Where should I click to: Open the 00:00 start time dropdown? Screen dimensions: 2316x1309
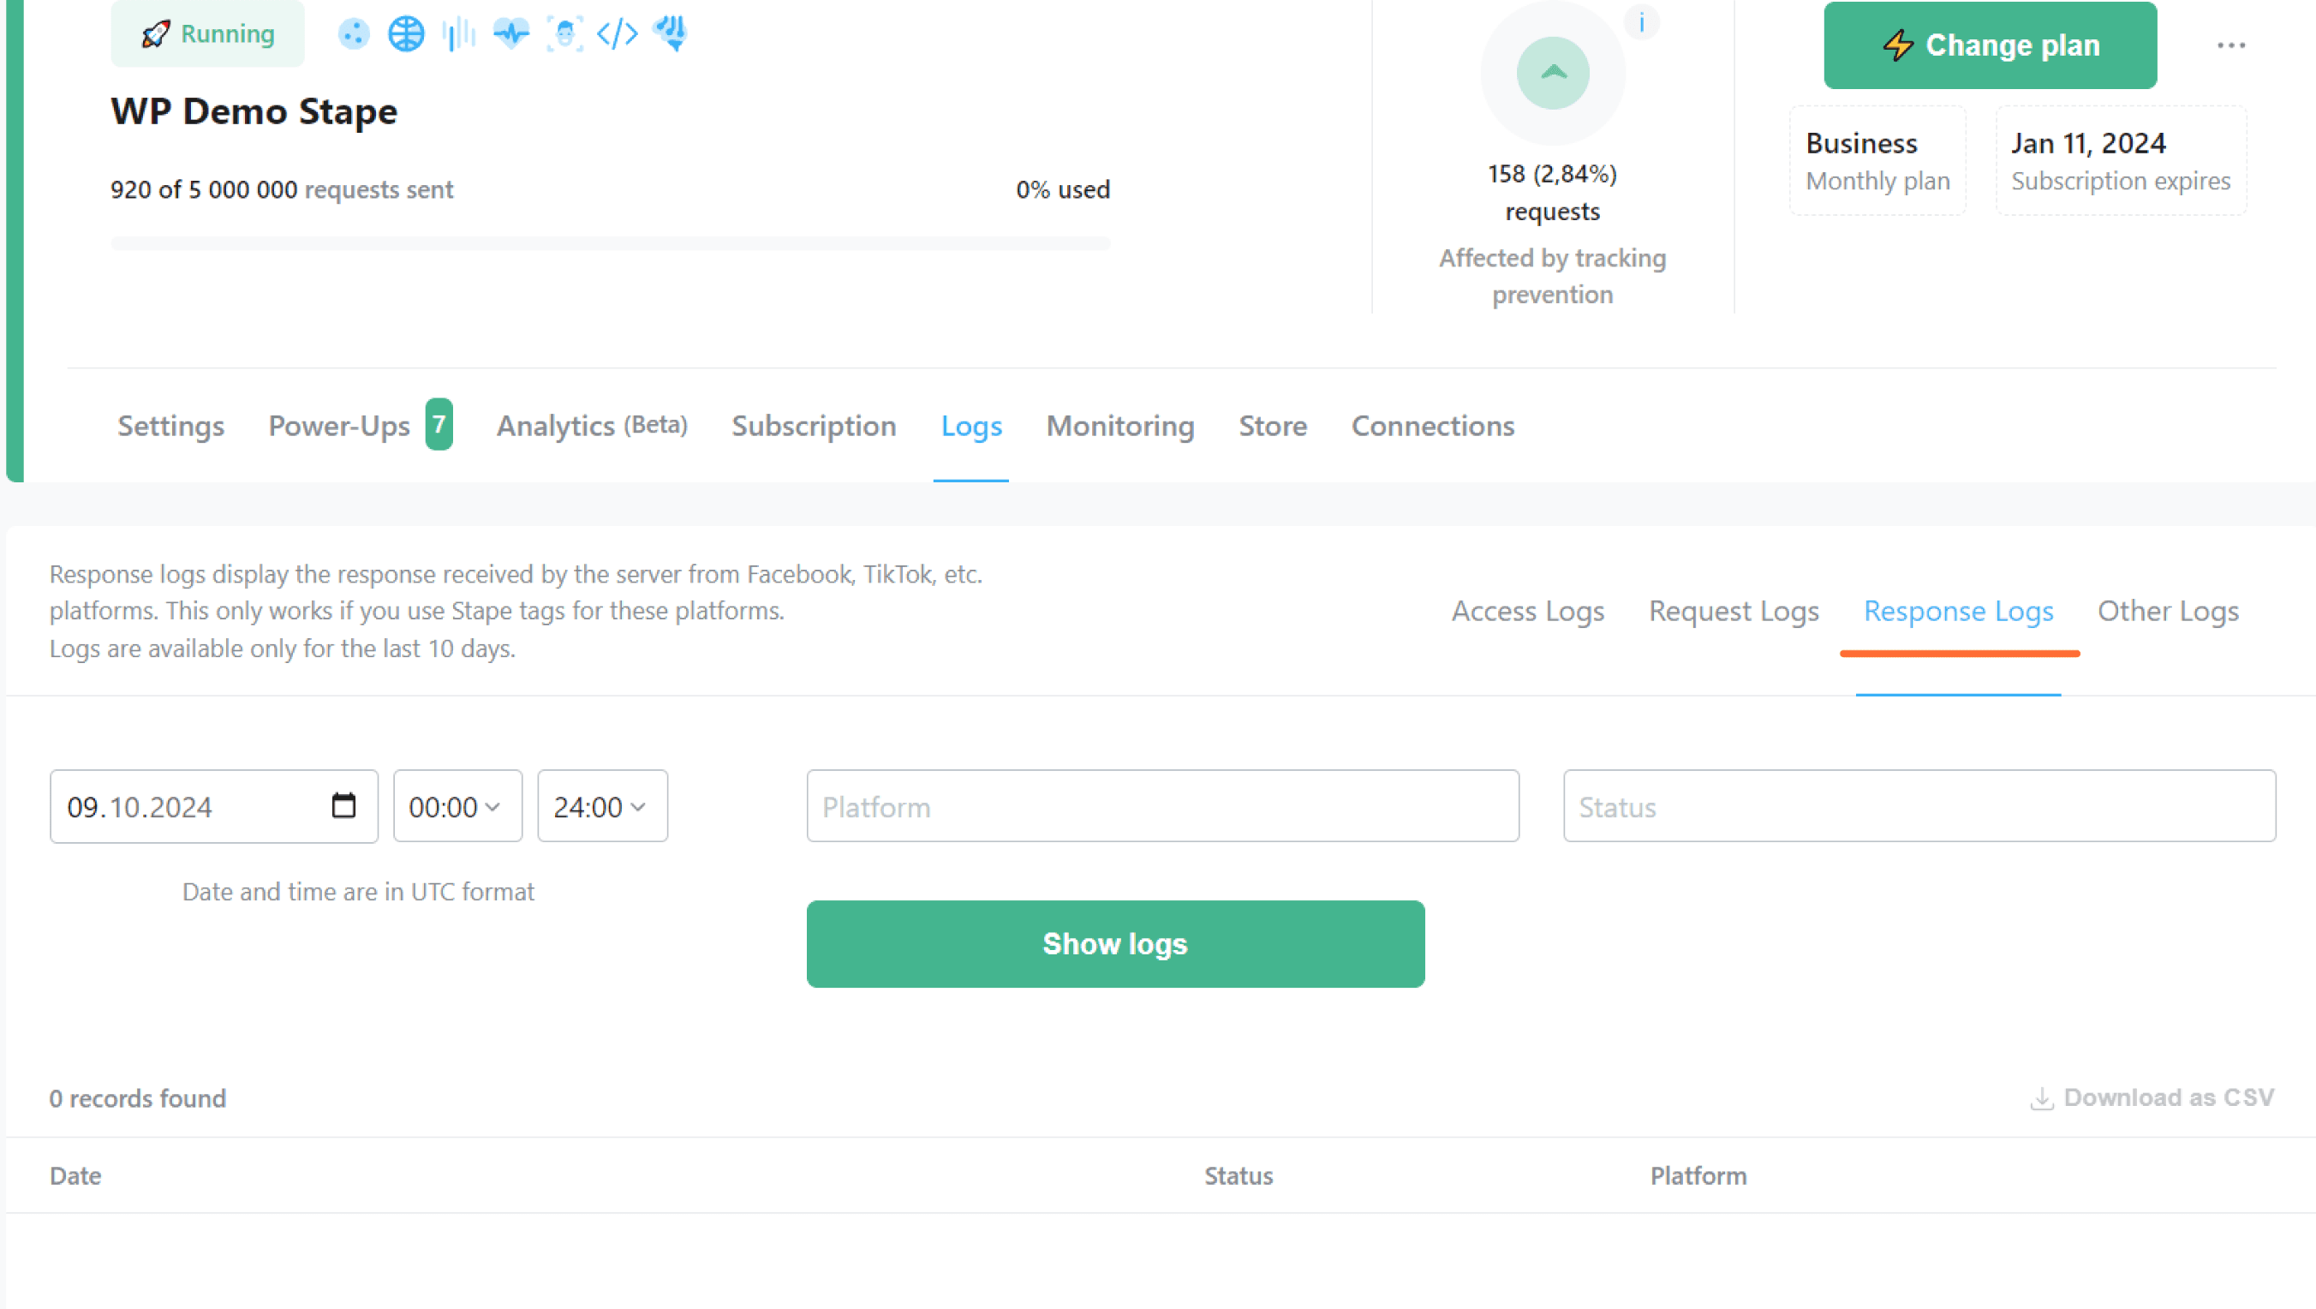click(457, 806)
